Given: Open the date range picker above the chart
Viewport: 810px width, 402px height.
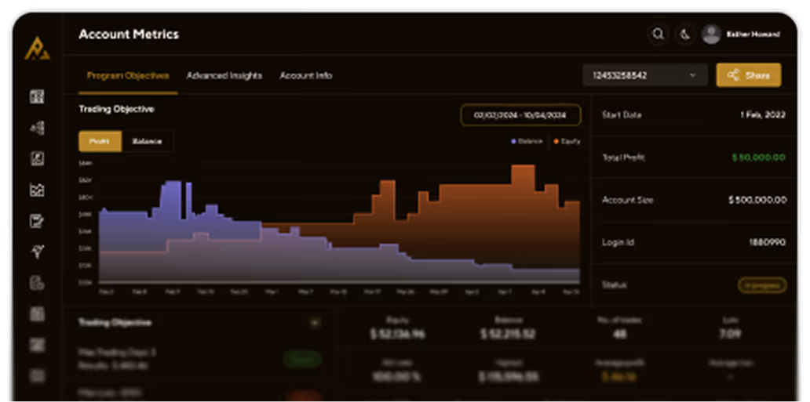Looking at the screenshot, I should pyautogui.click(x=520, y=115).
